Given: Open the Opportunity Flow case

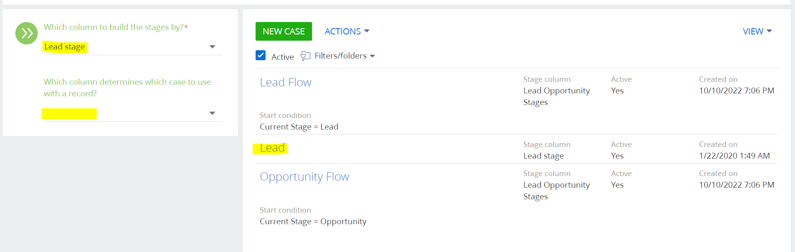Looking at the screenshot, I should [305, 177].
